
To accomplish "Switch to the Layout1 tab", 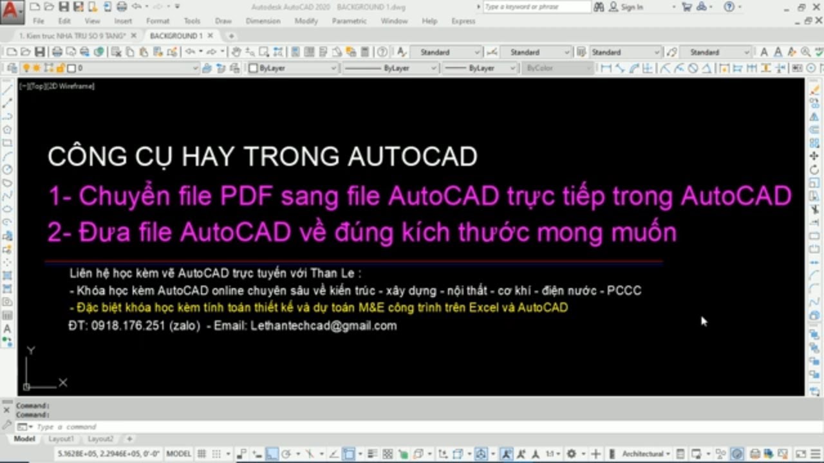I will pos(61,439).
